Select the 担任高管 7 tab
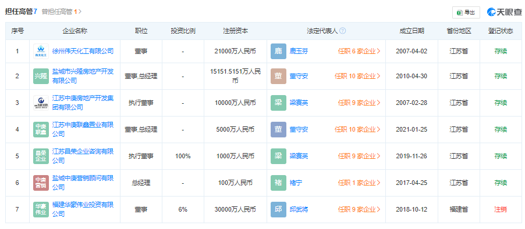Viewport: 525px width, 229px height. point(21,12)
